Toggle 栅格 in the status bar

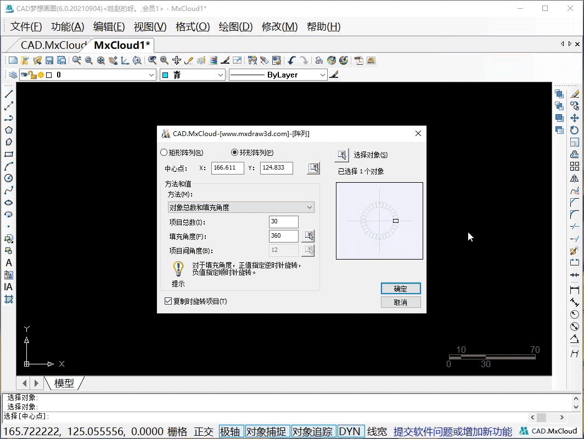177,431
